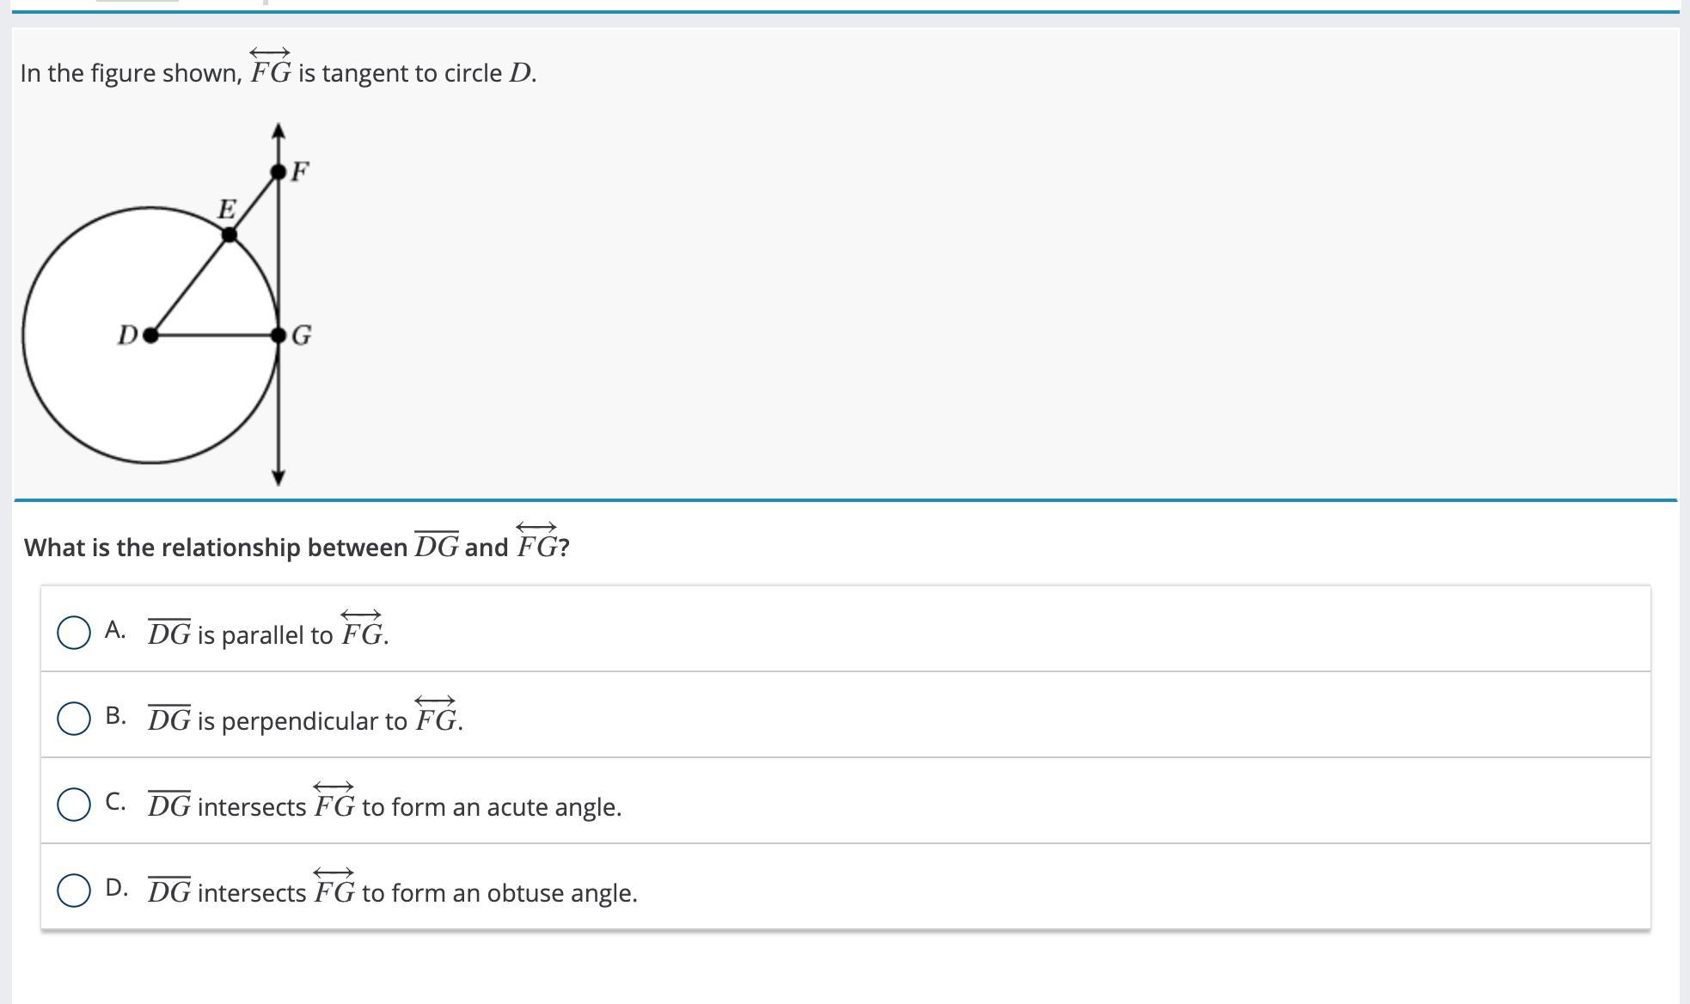Click center point D dot in the figure
1690x1004 pixels.
(x=150, y=335)
